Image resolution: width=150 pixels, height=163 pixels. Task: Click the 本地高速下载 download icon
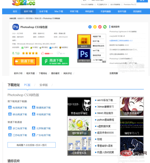[34, 114]
